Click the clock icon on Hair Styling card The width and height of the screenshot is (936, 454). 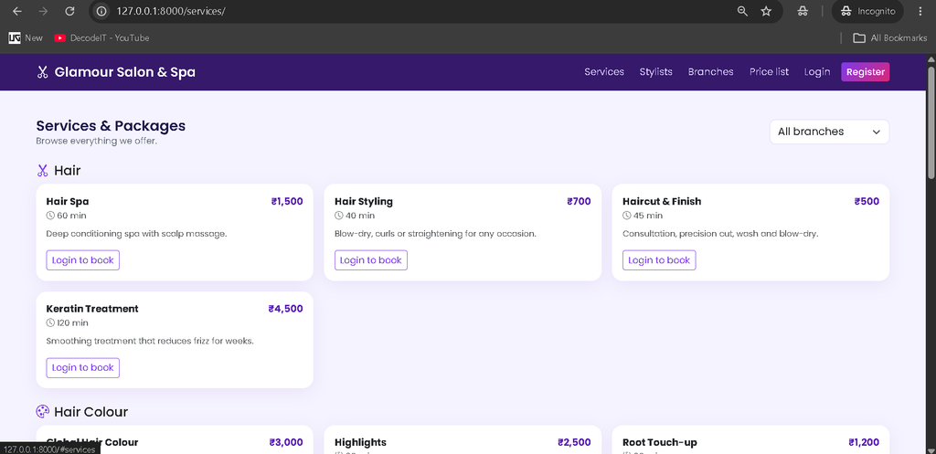[x=338, y=216]
